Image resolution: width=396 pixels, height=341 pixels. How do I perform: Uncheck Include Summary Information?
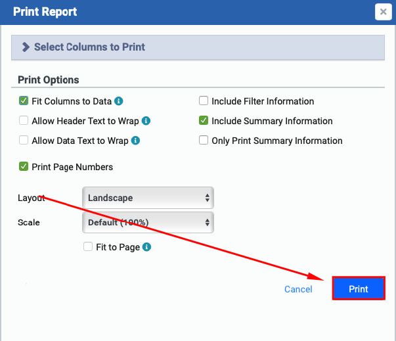(204, 120)
